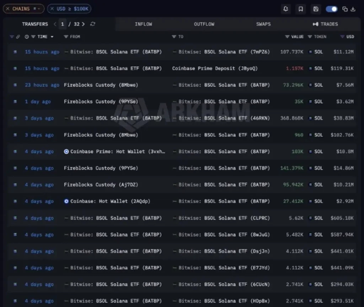Switch to the OUTFLOW tab

204,24
